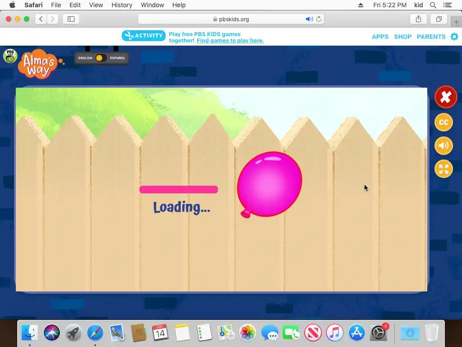Click the eject icon in the menu bar
This screenshot has width=462, height=347.
click(x=360, y=5)
